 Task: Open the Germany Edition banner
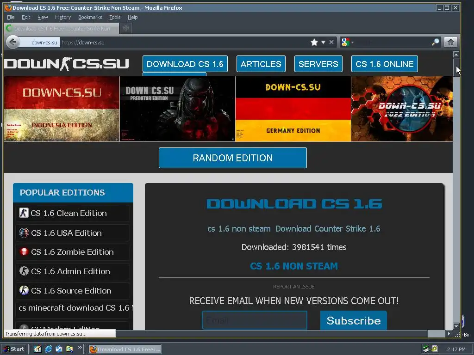click(x=293, y=109)
